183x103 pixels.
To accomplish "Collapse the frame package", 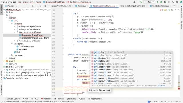I will (12, 24).
